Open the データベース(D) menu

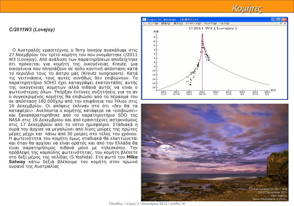193,24
